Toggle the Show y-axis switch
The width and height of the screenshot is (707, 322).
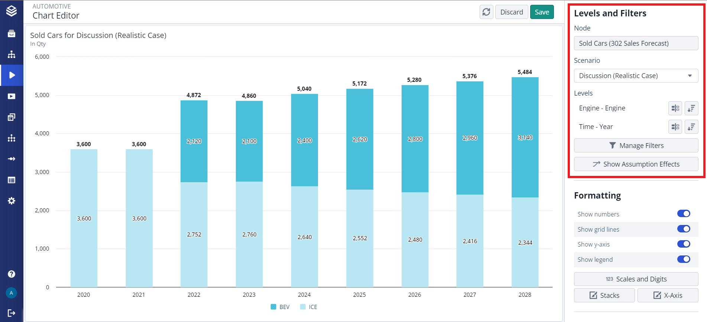click(x=683, y=244)
